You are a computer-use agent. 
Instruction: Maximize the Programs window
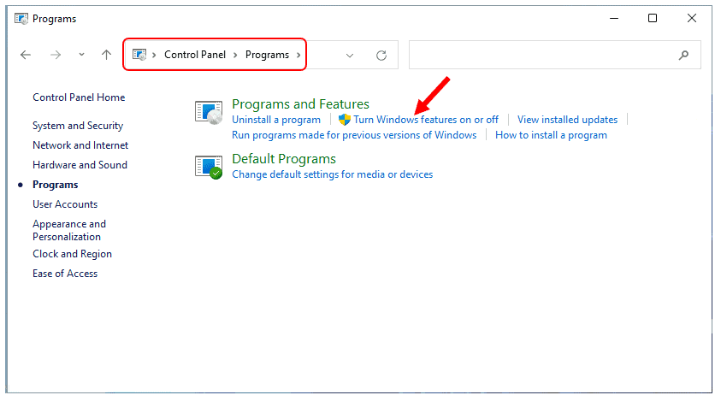(x=653, y=19)
